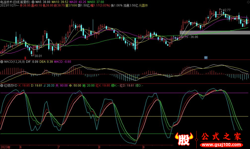
Task: Click the 42.77 high price label
Action: [x=226, y=10]
